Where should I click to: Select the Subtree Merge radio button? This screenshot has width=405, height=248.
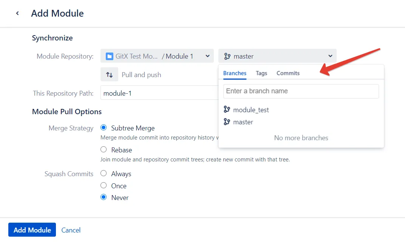[104, 128]
